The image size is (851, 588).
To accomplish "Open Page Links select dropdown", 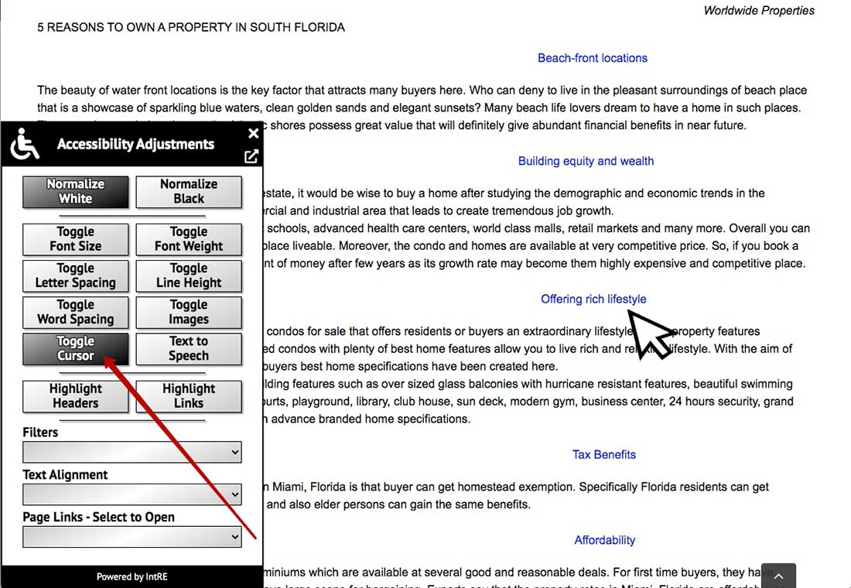I will pos(132,536).
